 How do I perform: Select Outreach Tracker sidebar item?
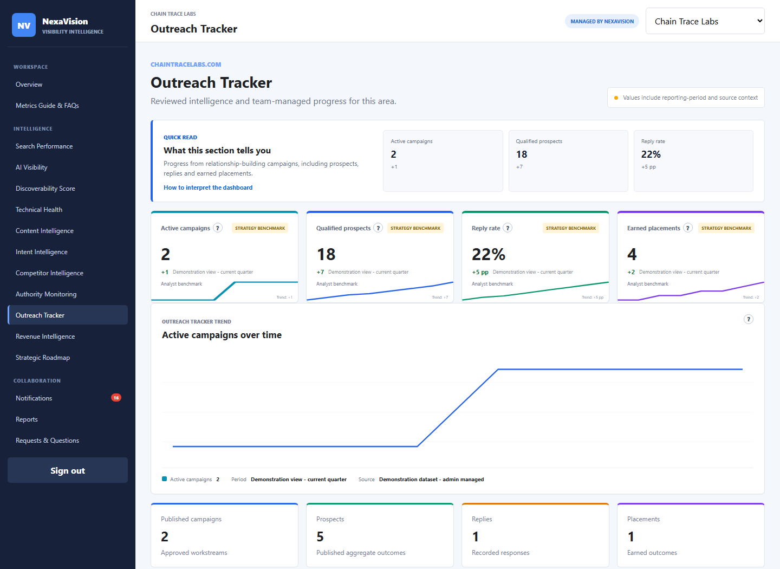click(68, 315)
